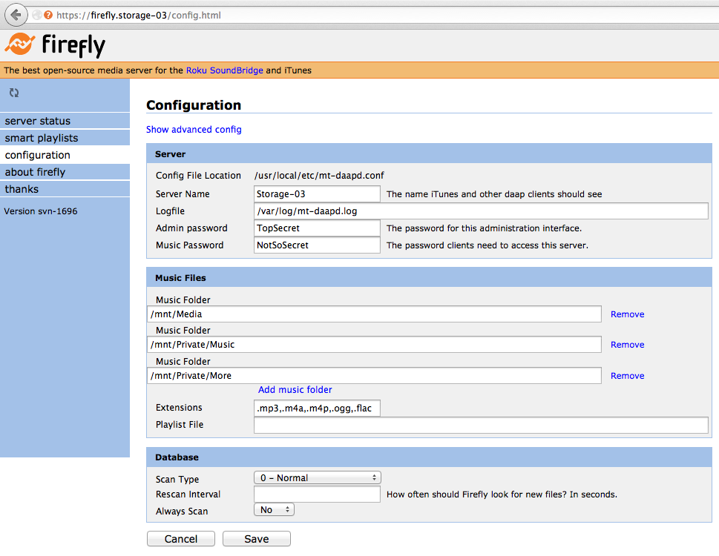The width and height of the screenshot is (719, 556).
Task: Open the server status page
Action: tap(38, 121)
